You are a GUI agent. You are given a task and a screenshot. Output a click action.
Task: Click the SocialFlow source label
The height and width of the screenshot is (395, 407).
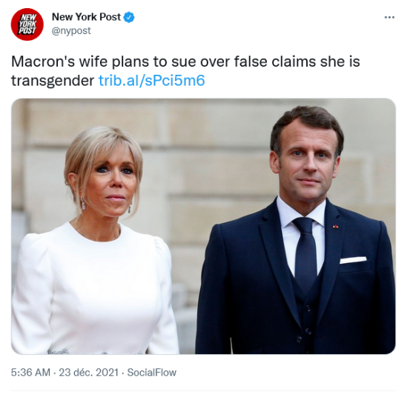click(152, 373)
